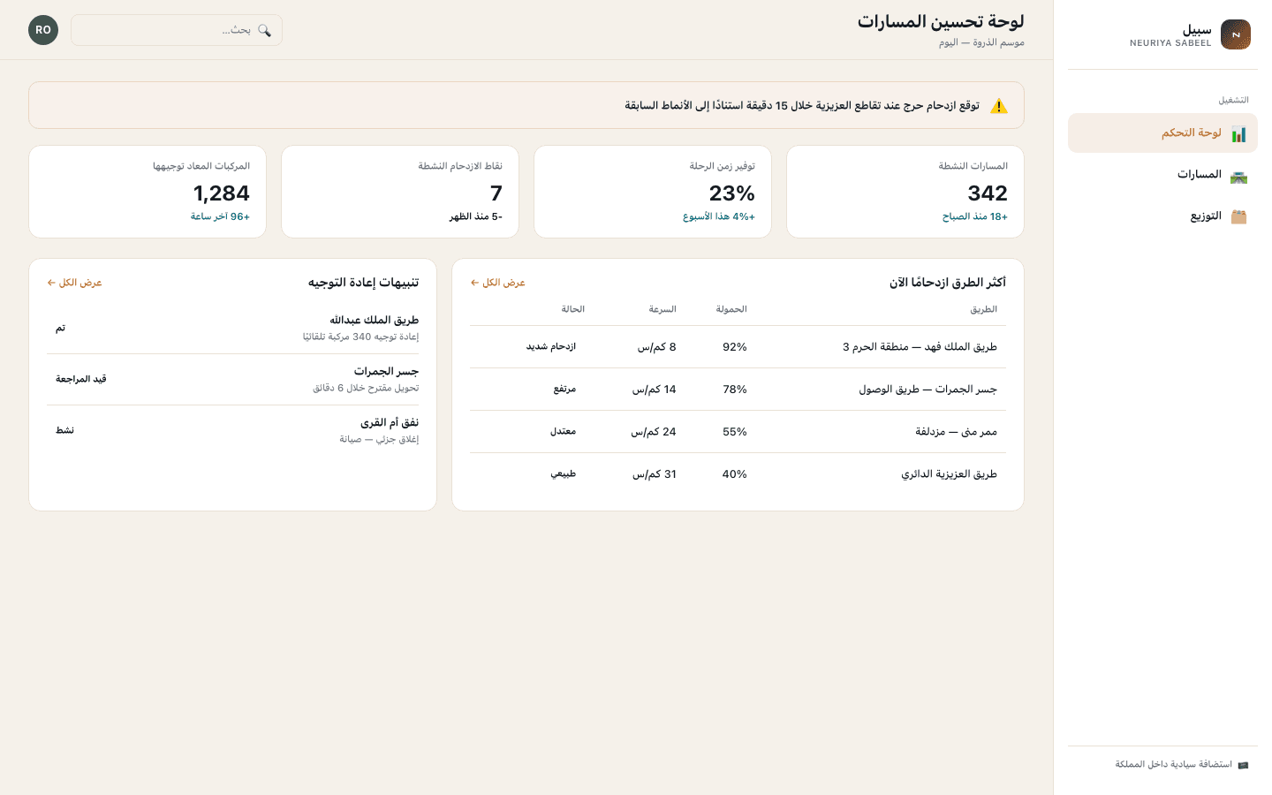The image size is (1272, 795).
Task: Click the dashboard chart icon in sidebar
Action: tap(1238, 133)
